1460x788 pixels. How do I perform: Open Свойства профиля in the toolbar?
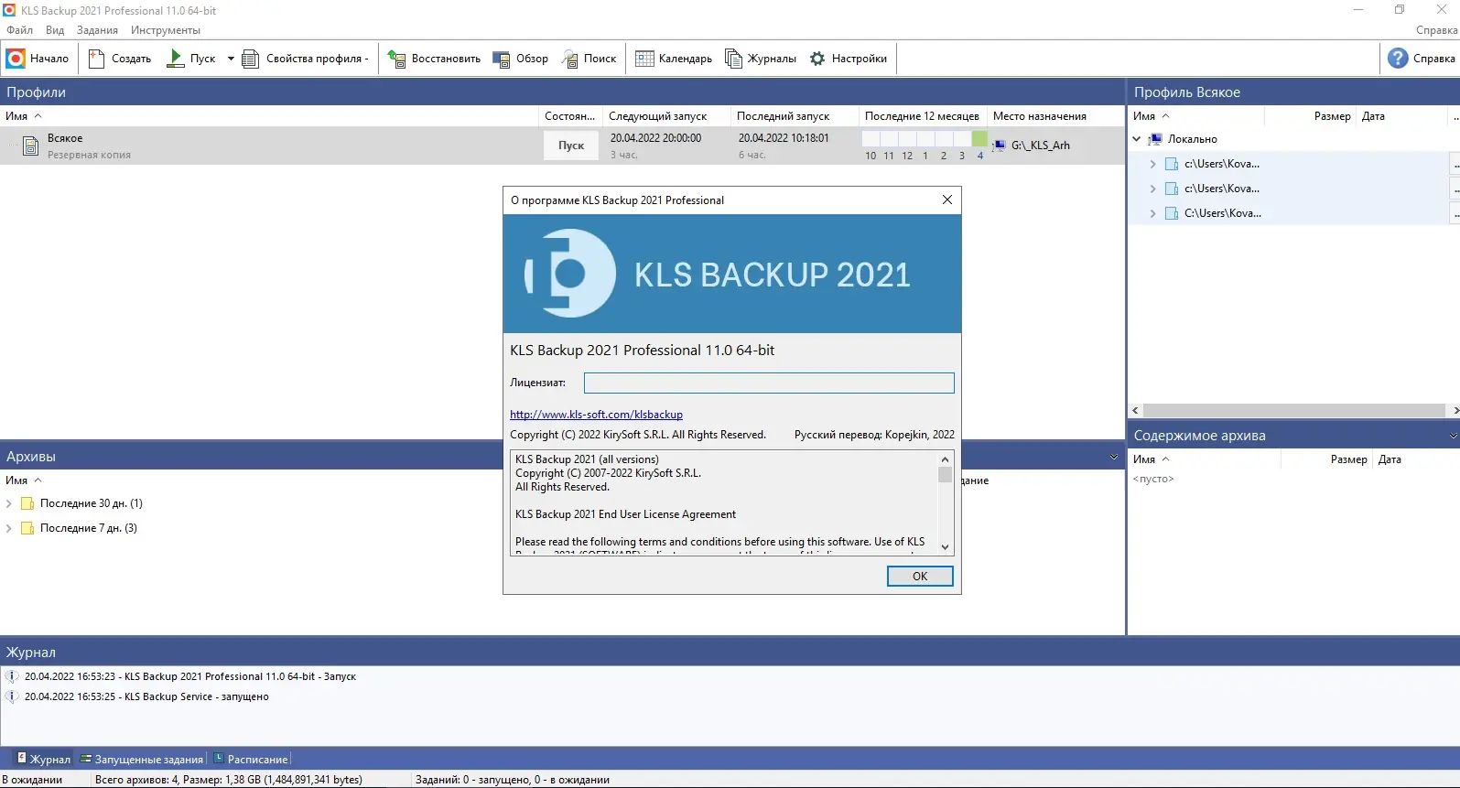[305, 59]
